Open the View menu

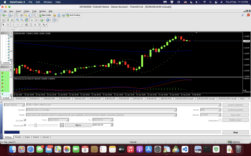pyautogui.click(x=11, y=11)
